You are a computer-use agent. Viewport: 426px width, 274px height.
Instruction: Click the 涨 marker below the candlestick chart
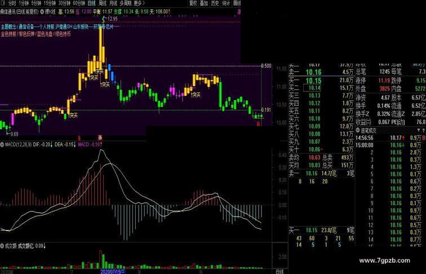[100, 138]
